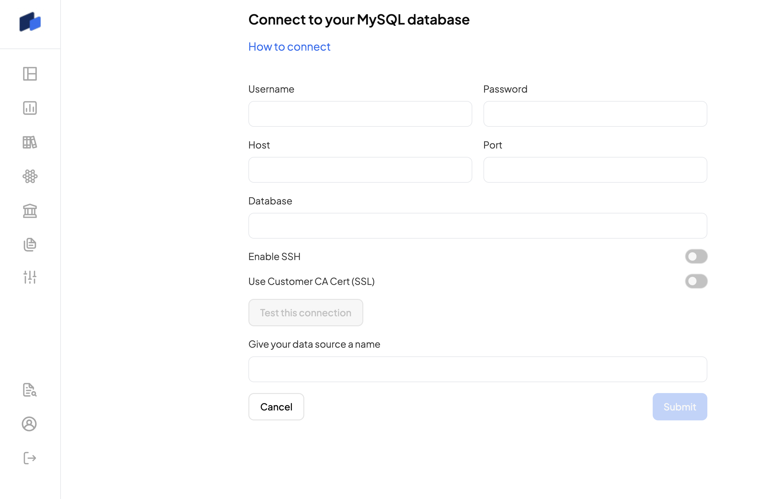The width and height of the screenshot is (780, 499).
Task: Click the stacked documents icon in sidebar
Action: [30, 245]
